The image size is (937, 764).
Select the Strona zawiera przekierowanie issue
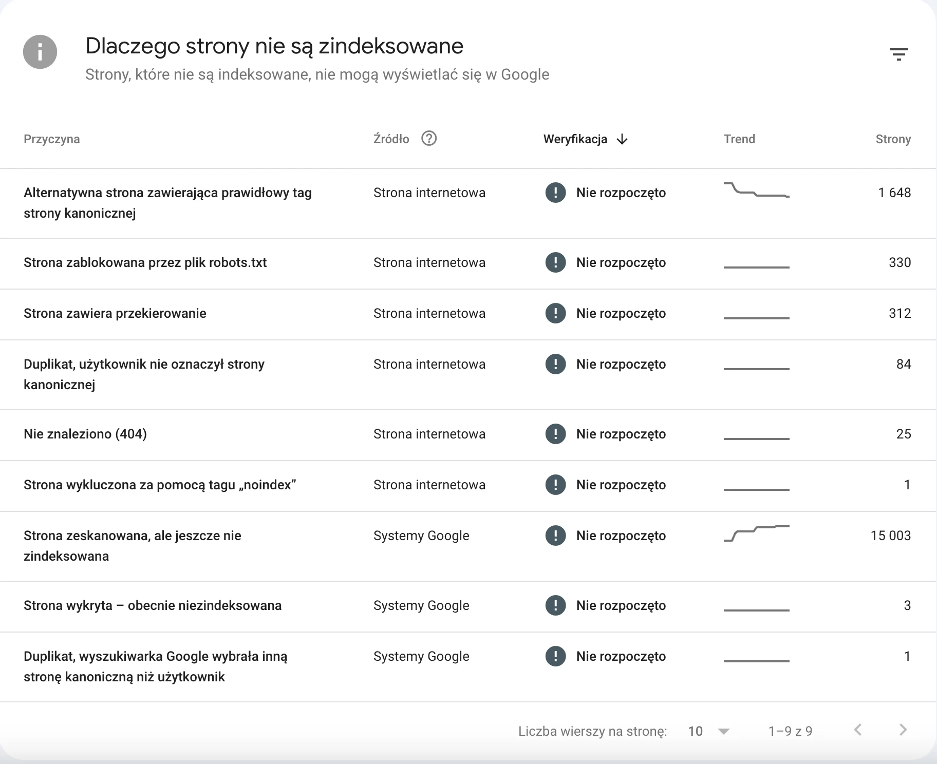115,313
